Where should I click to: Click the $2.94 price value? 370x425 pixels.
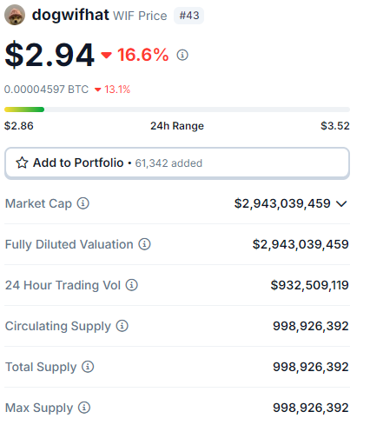50,55
